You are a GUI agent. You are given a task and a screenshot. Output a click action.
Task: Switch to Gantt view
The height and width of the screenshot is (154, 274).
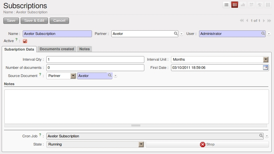click(260, 5)
